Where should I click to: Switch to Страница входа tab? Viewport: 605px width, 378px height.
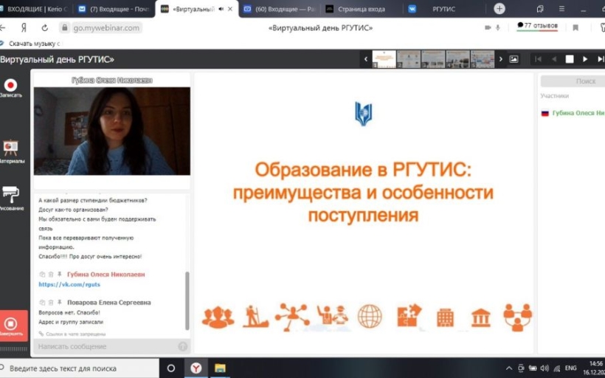click(x=361, y=9)
